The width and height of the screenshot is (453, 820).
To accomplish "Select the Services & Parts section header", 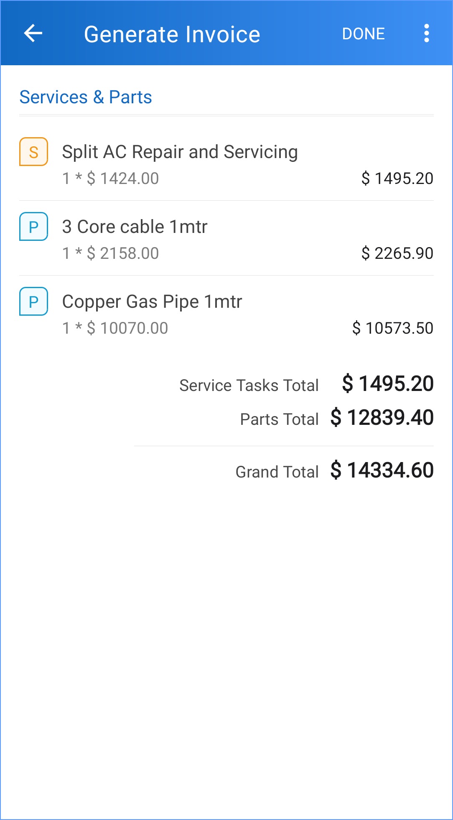I will tap(86, 97).
